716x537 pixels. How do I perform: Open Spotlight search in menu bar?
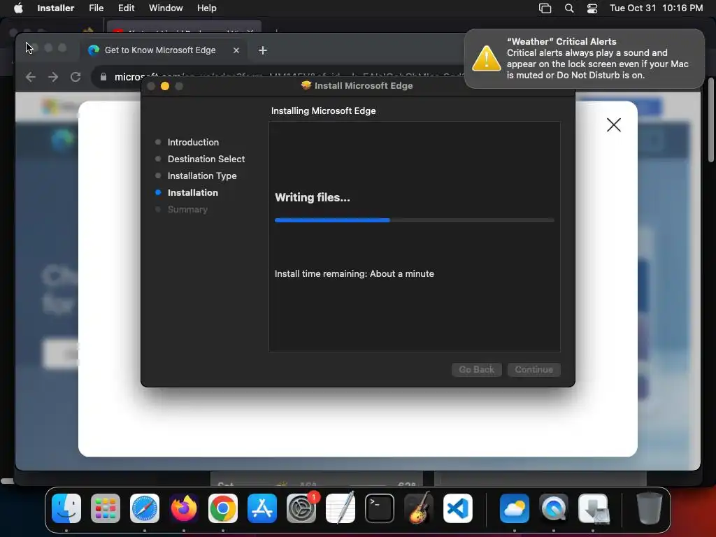569,8
